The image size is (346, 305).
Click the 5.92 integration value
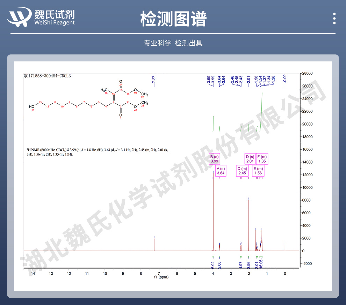tap(213, 265)
